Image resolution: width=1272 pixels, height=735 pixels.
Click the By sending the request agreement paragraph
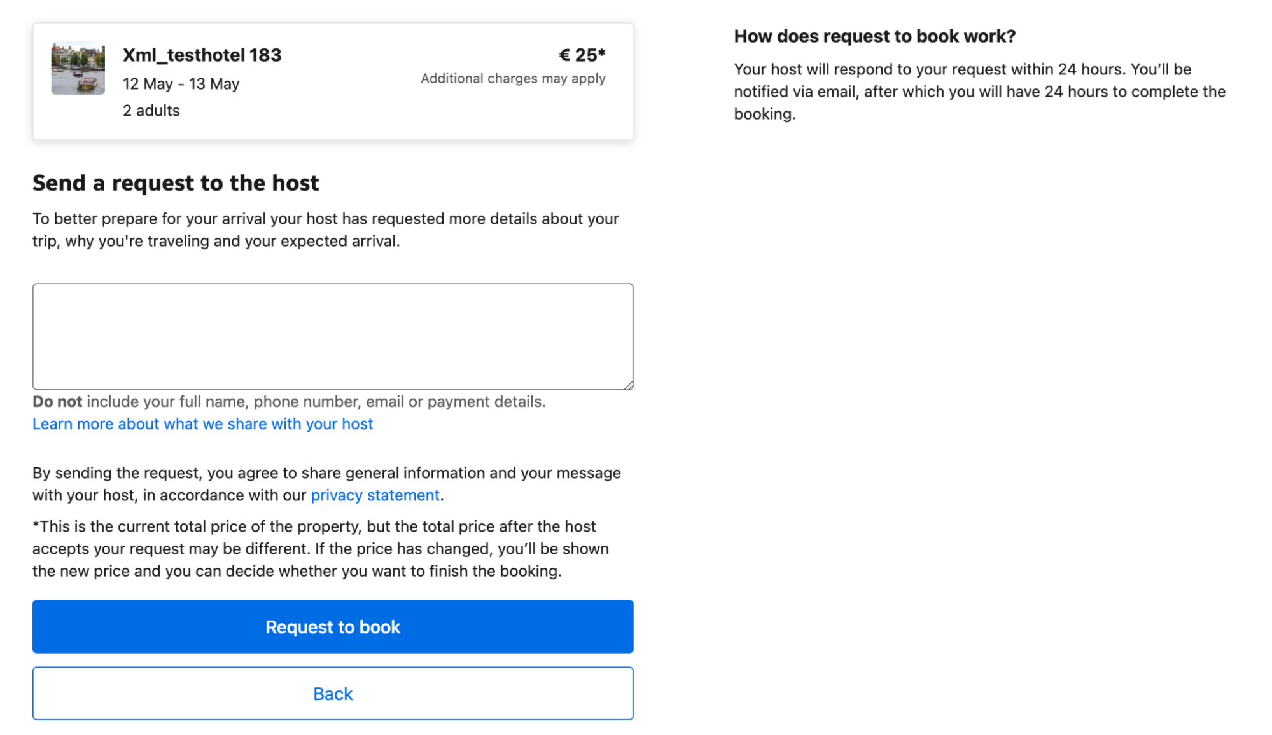[326, 484]
